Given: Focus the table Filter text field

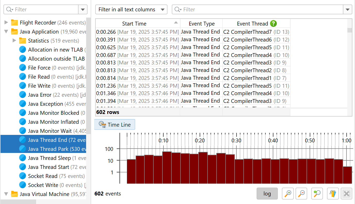Looking at the screenshot, I should tap(258, 10).
